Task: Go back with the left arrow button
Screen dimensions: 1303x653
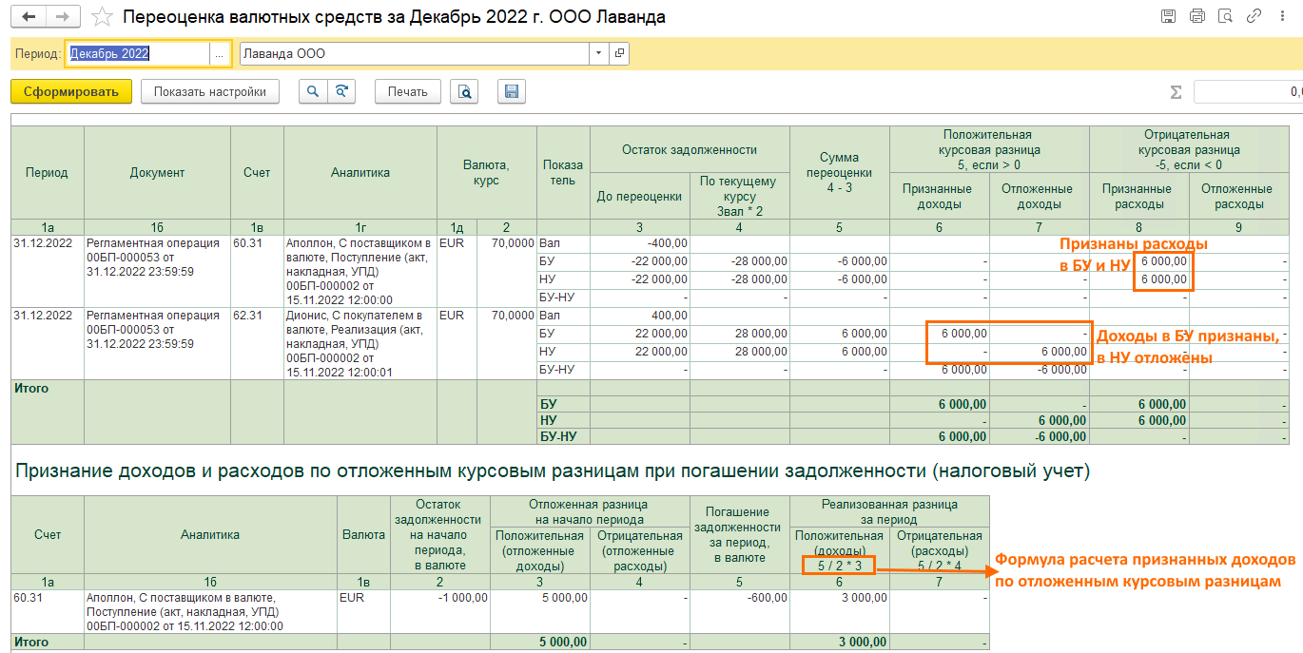Action: click(x=30, y=17)
